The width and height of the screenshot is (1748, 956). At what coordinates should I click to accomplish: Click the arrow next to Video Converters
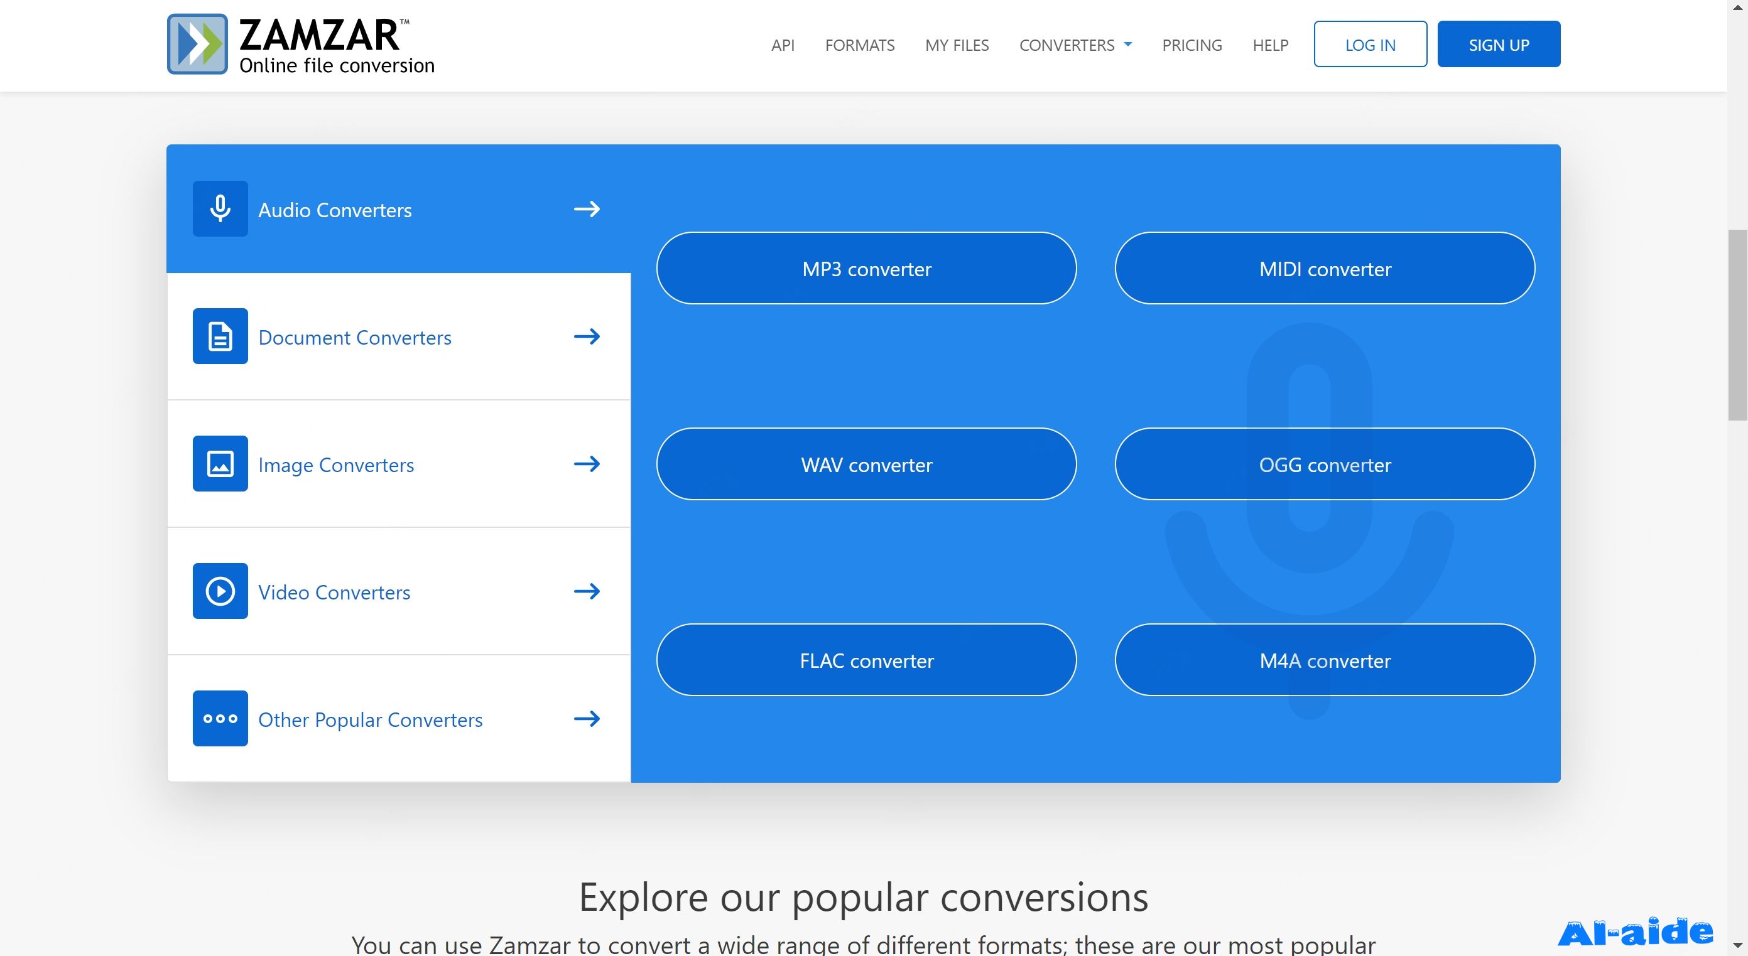[587, 591]
